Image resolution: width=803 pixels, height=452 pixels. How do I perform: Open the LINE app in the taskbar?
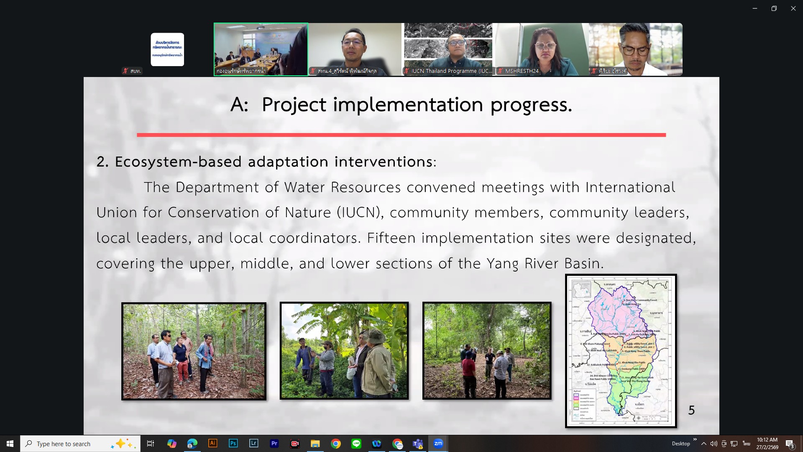click(x=356, y=444)
